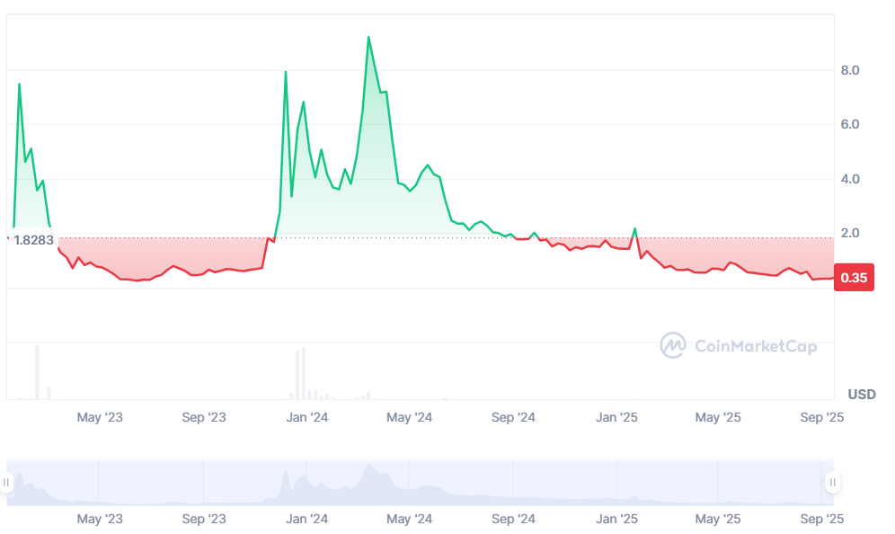This screenshot has height=534, width=895.
Task: Click Jan '24 on main chart axis
Action: click(307, 417)
